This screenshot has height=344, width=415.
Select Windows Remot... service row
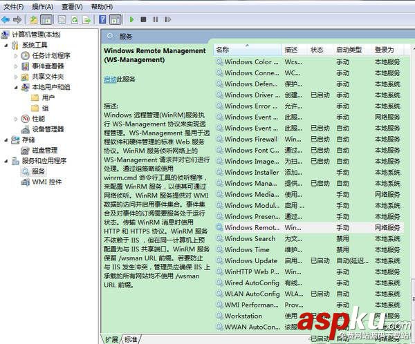[309, 228]
